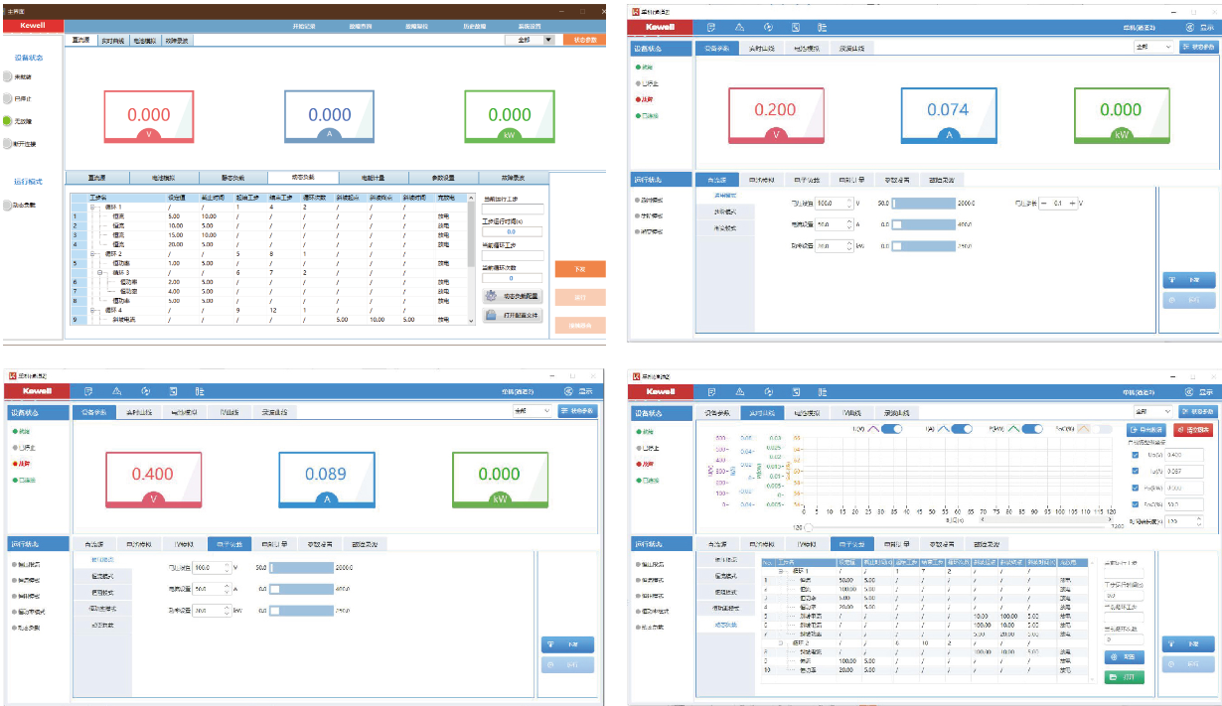Image resolution: width=1222 pixels, height=706 pixels.
Task: Click orange 状态参数 button in top-left window
Action: [x=584, y=40]
